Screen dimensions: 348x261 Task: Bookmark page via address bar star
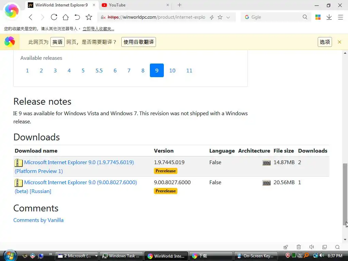[220, 17]
